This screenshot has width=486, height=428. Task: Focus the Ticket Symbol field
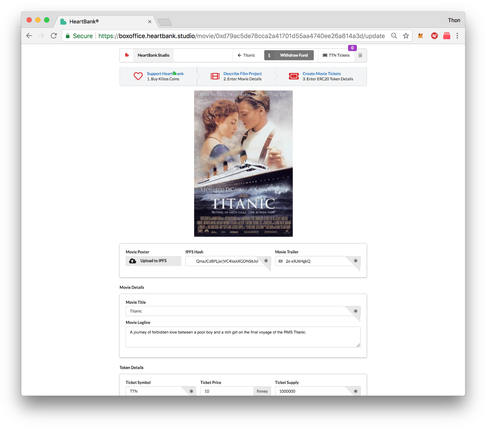coord(161,391)
